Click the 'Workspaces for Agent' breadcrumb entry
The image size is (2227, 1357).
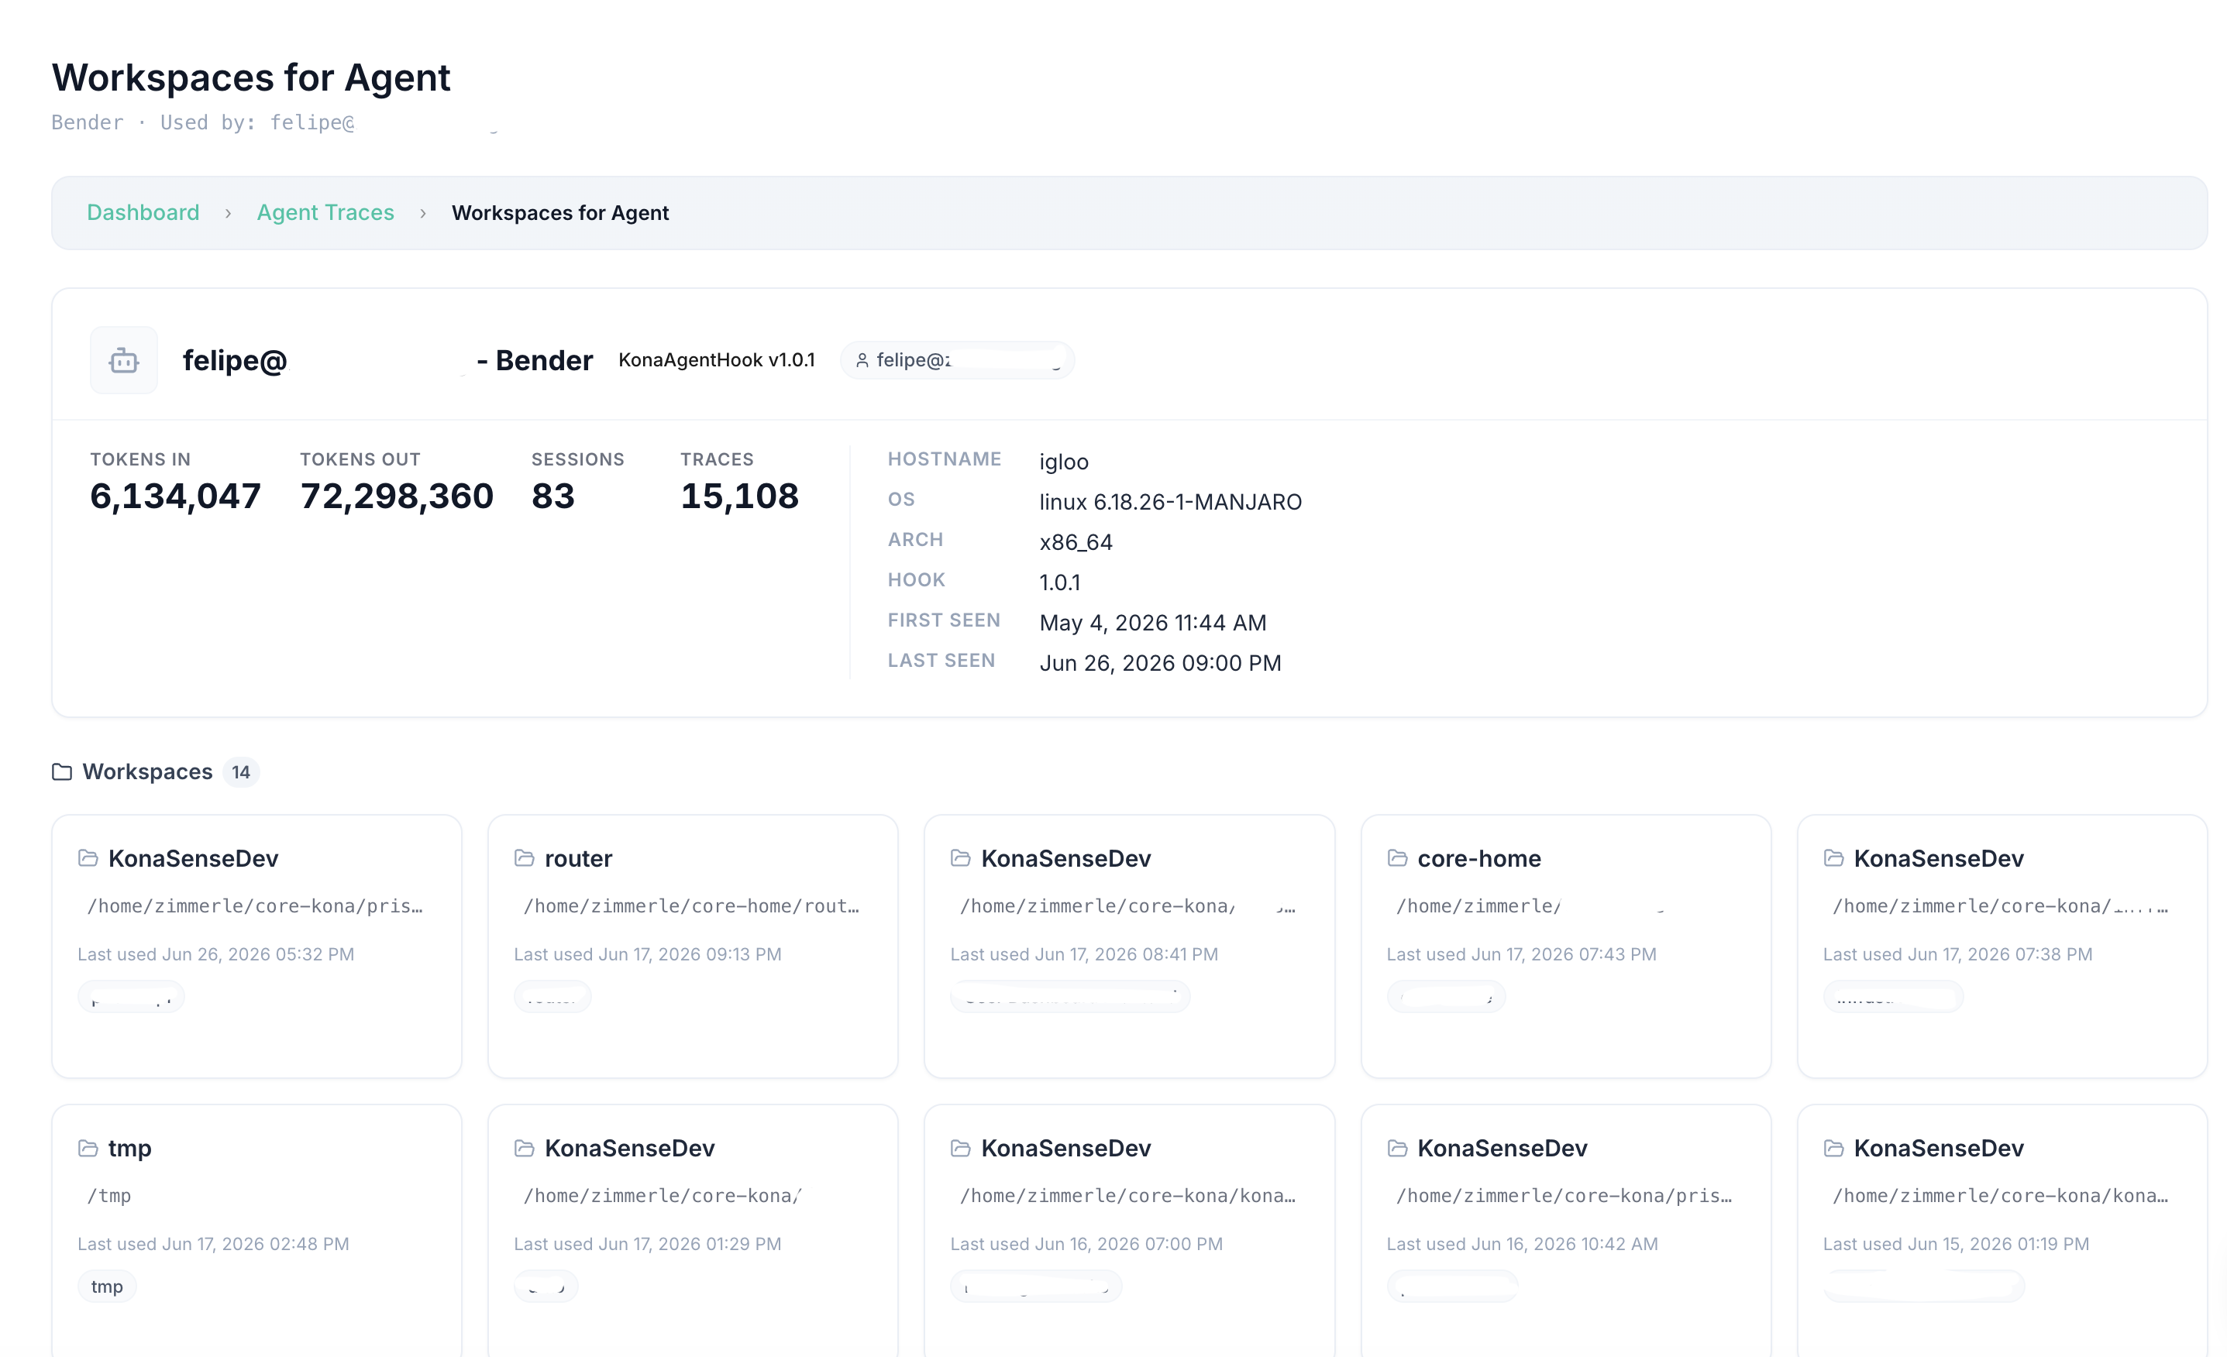pos(560,212)
